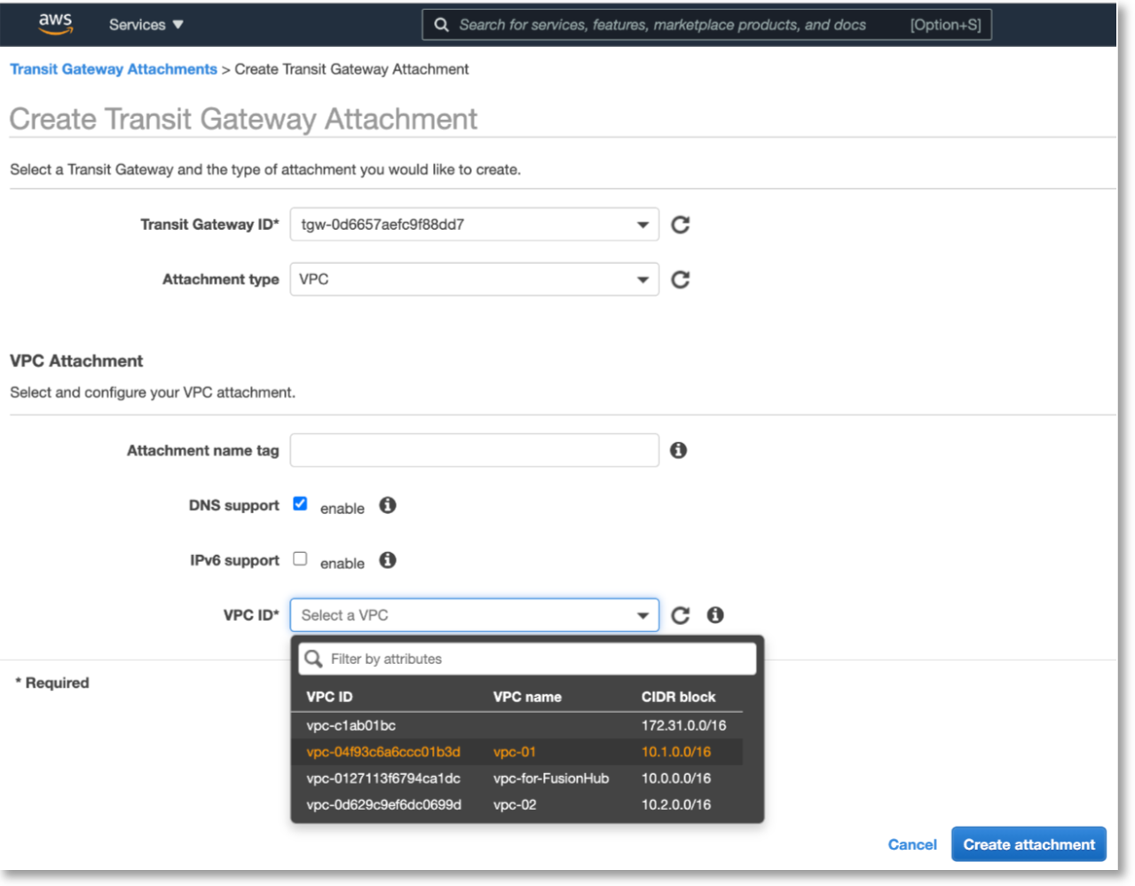Go back to Transit Gateway Attachments

pyautogui.click(x=114, y=69)
